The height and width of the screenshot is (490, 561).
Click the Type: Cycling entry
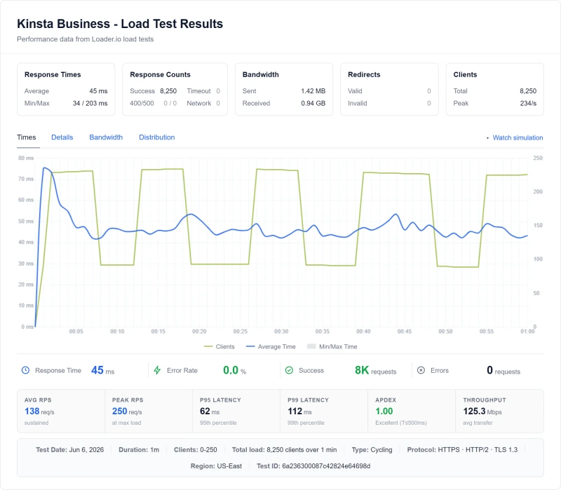pyautogui.click(x=372, y=449)
